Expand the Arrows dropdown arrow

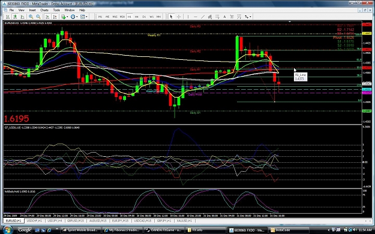(x=250, y=17)
